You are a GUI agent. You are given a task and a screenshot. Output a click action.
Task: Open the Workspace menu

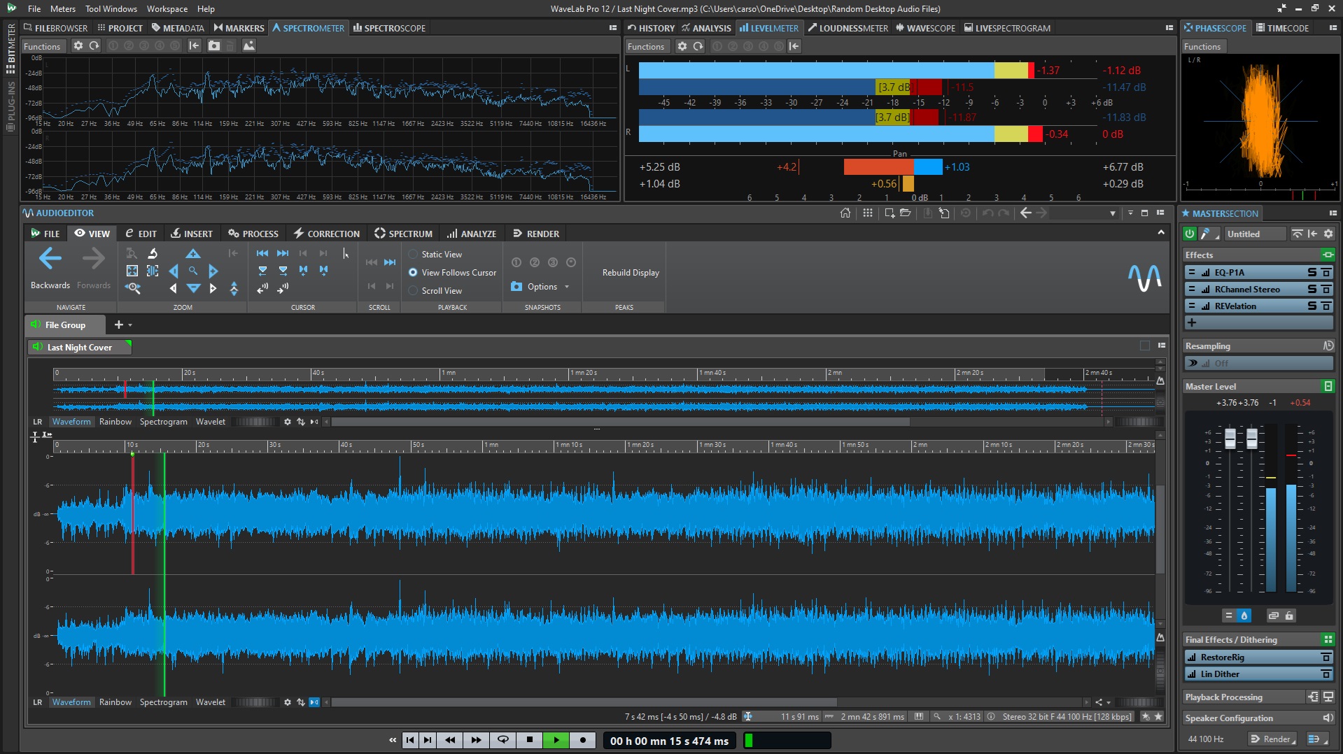tap(167, 9)
